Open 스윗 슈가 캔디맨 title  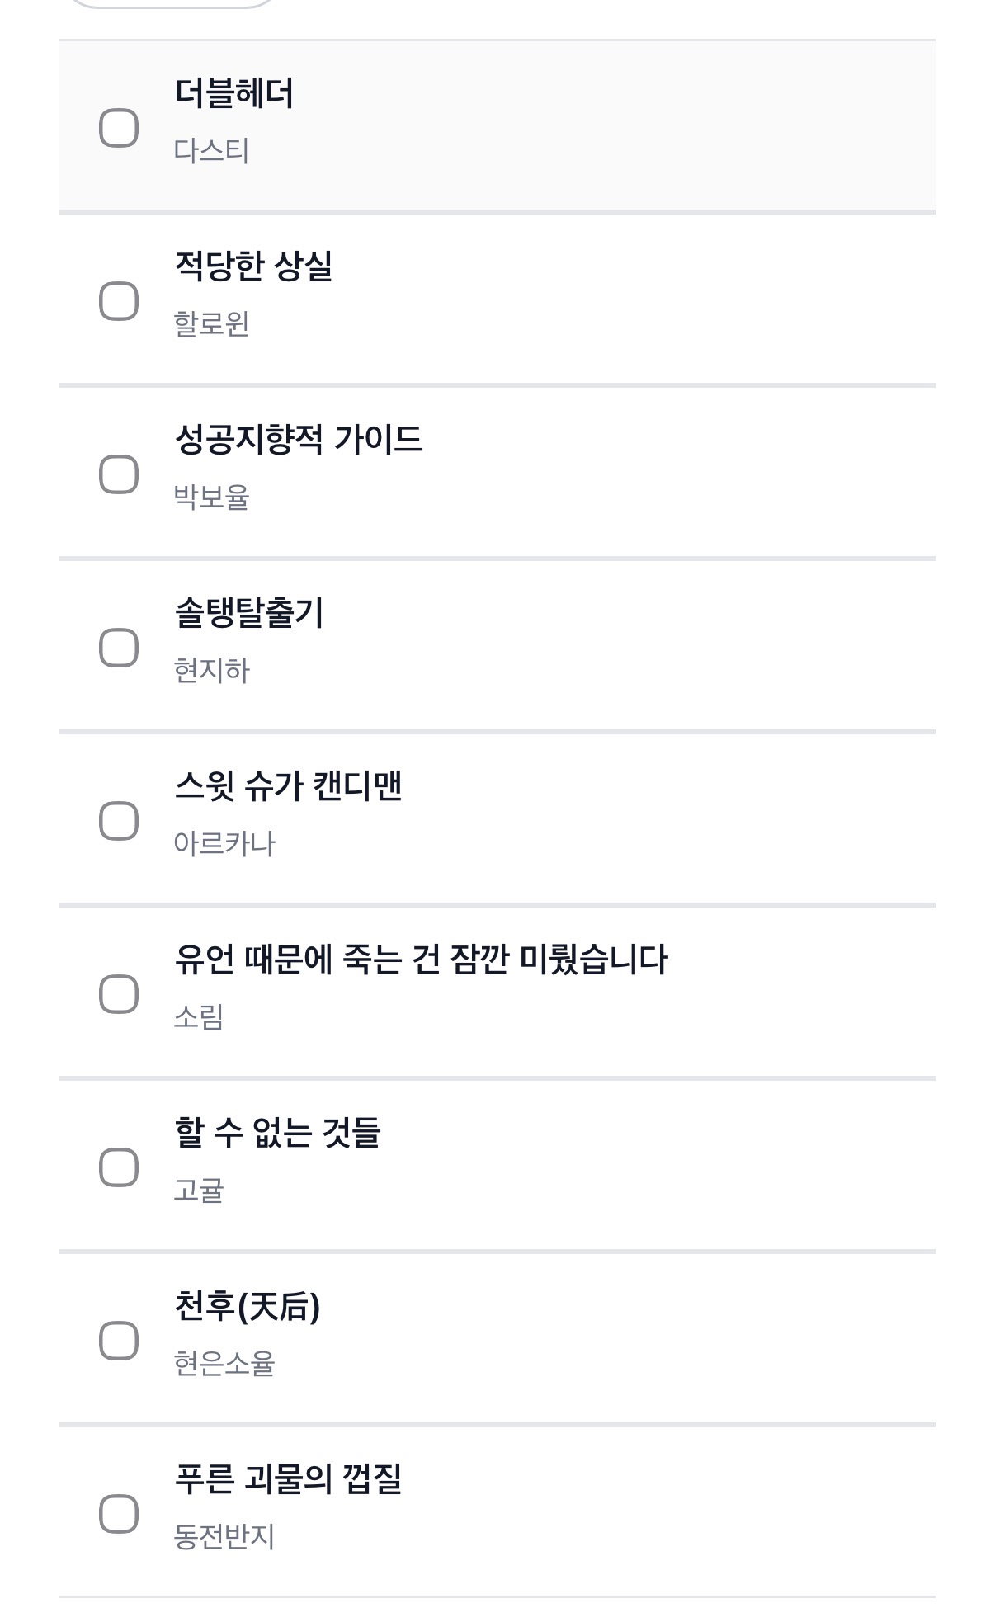pos(288,786)
